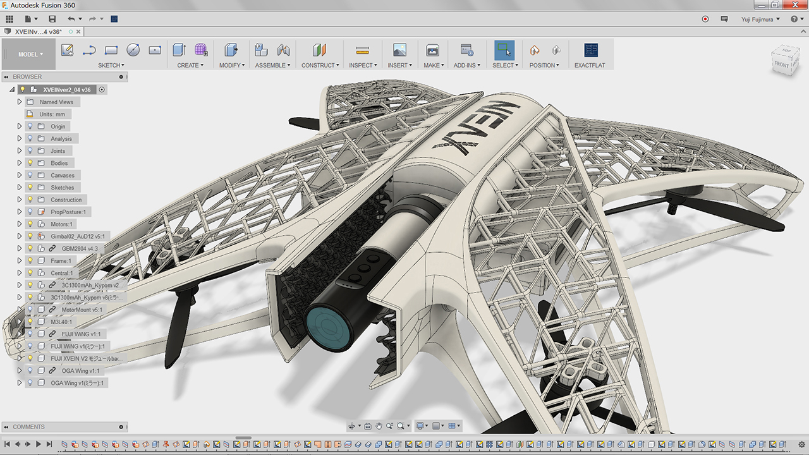The image size is (809, 455).
Task: Toggle visibility lightbulb for Bodies folder
Action: (30, 163)
